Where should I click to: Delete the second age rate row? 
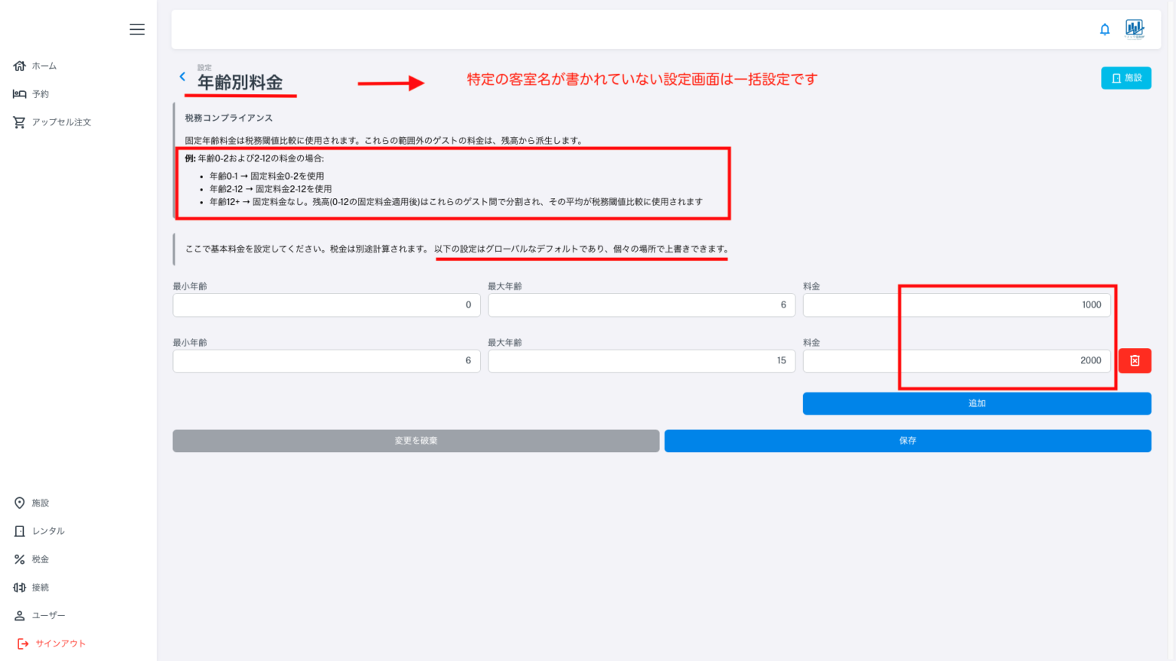1135,360
